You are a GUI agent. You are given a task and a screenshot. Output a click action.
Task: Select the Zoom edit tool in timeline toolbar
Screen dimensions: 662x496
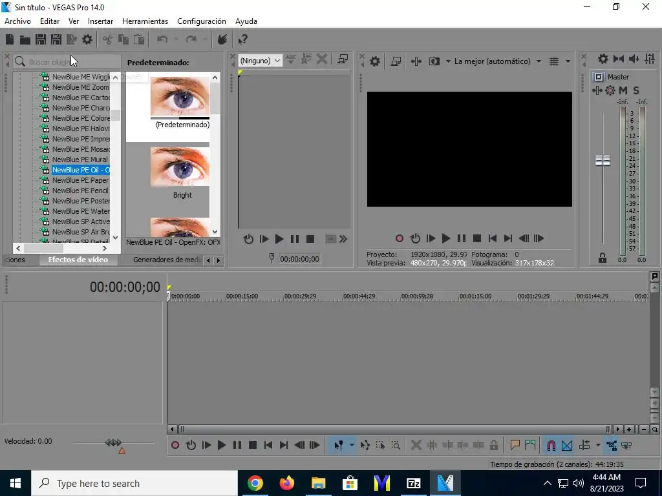[396, 446]
